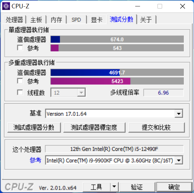Switch to the 内存 tab

coord(57,20)
